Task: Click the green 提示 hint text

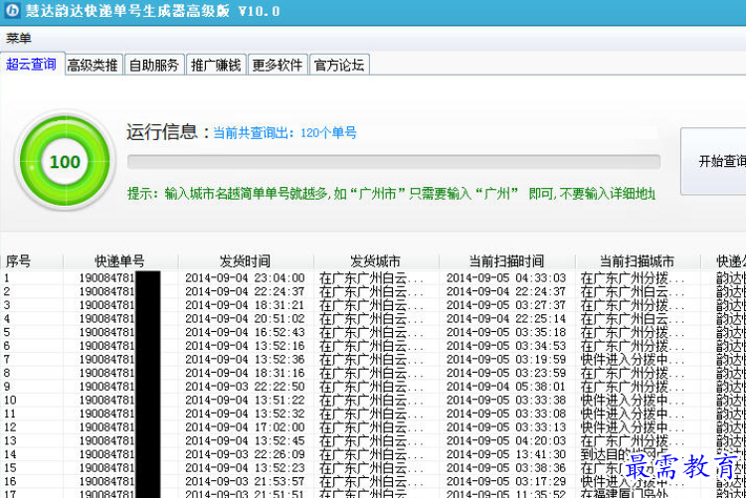Action: click(391, 194)
